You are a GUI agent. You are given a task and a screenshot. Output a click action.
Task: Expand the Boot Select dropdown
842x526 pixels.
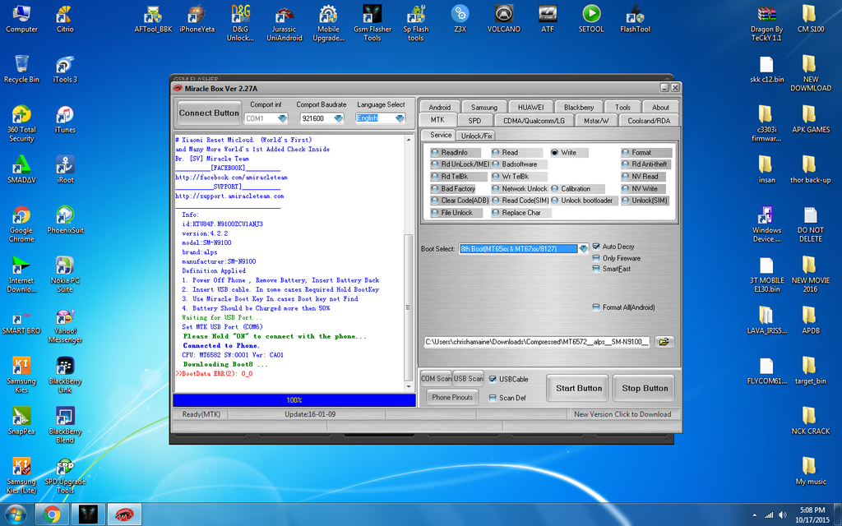pyautogui.click(x=583, y=248)
